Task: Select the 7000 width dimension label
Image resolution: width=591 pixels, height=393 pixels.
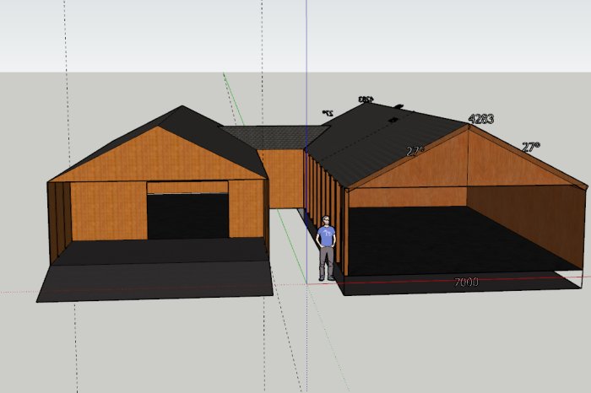Action: [466, 282]
